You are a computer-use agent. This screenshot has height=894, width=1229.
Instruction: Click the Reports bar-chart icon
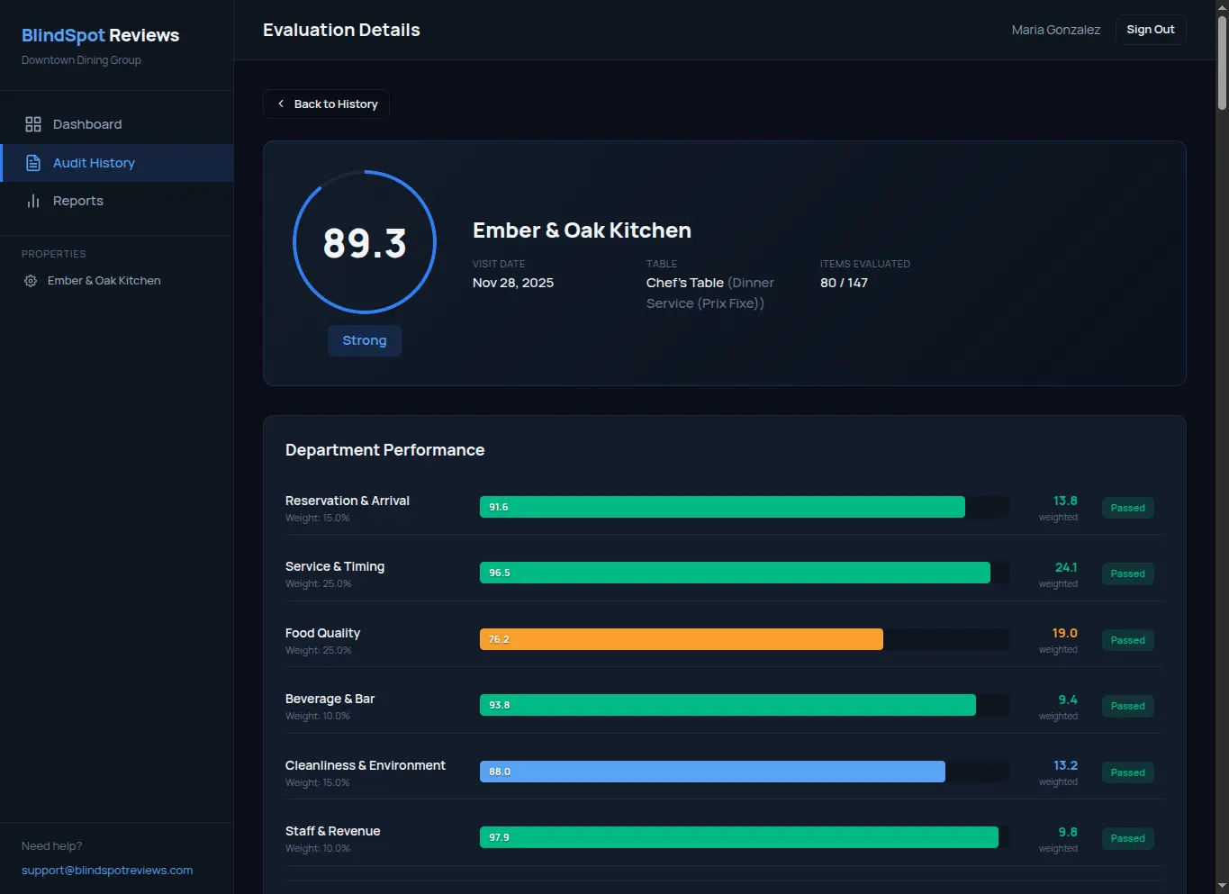pyautogui.click(x=33, y=200)
